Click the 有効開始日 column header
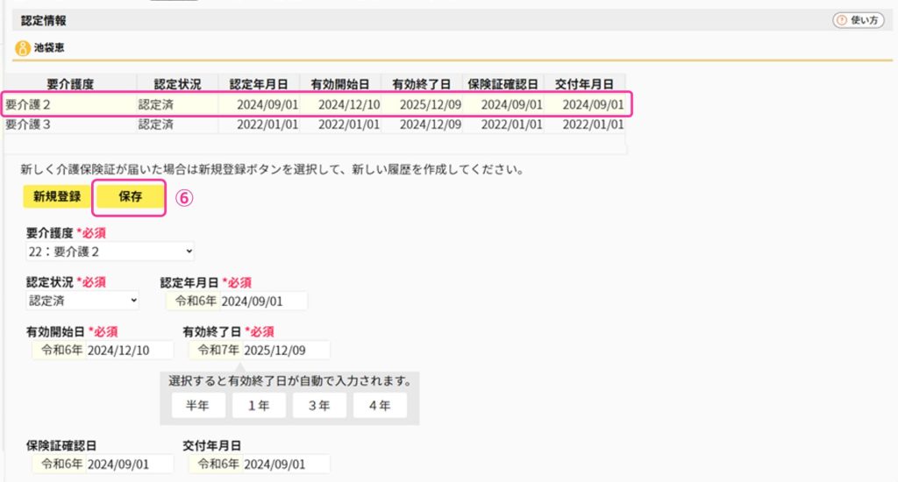The width and height of the screenshot is (898, 482). (x=340, y=84)
